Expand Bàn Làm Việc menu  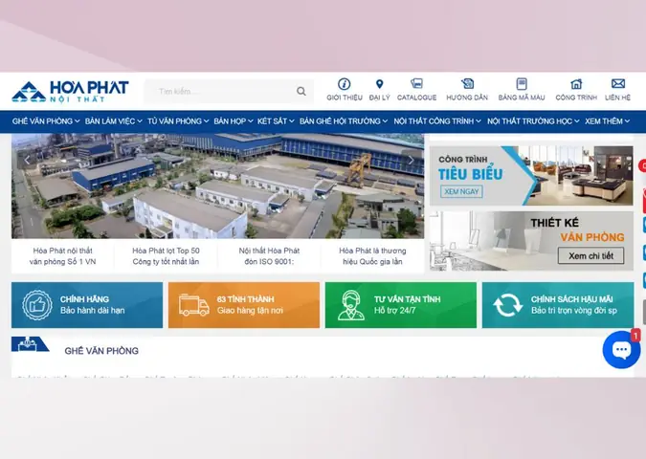(114, 121)
